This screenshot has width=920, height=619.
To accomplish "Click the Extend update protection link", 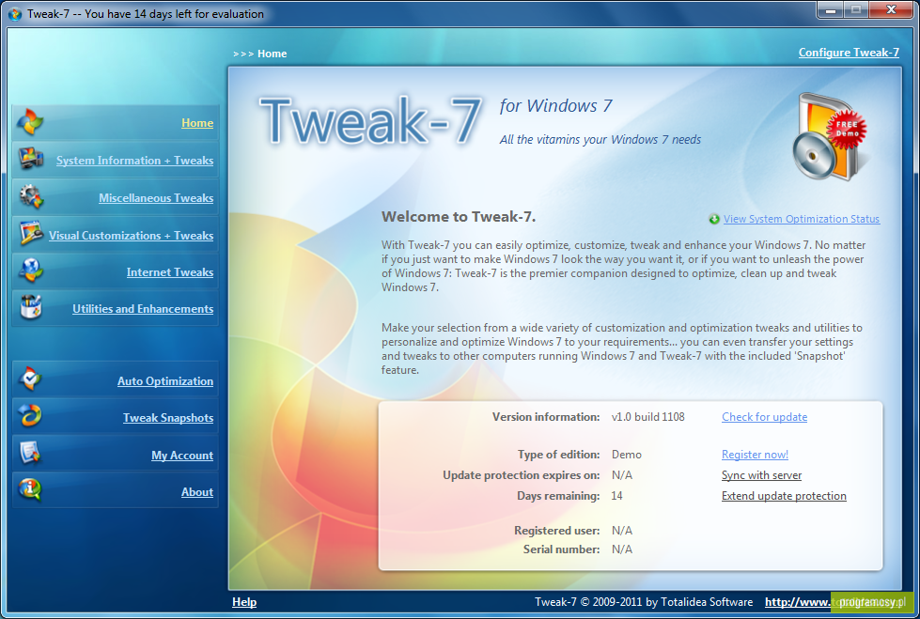I will 784,496.
